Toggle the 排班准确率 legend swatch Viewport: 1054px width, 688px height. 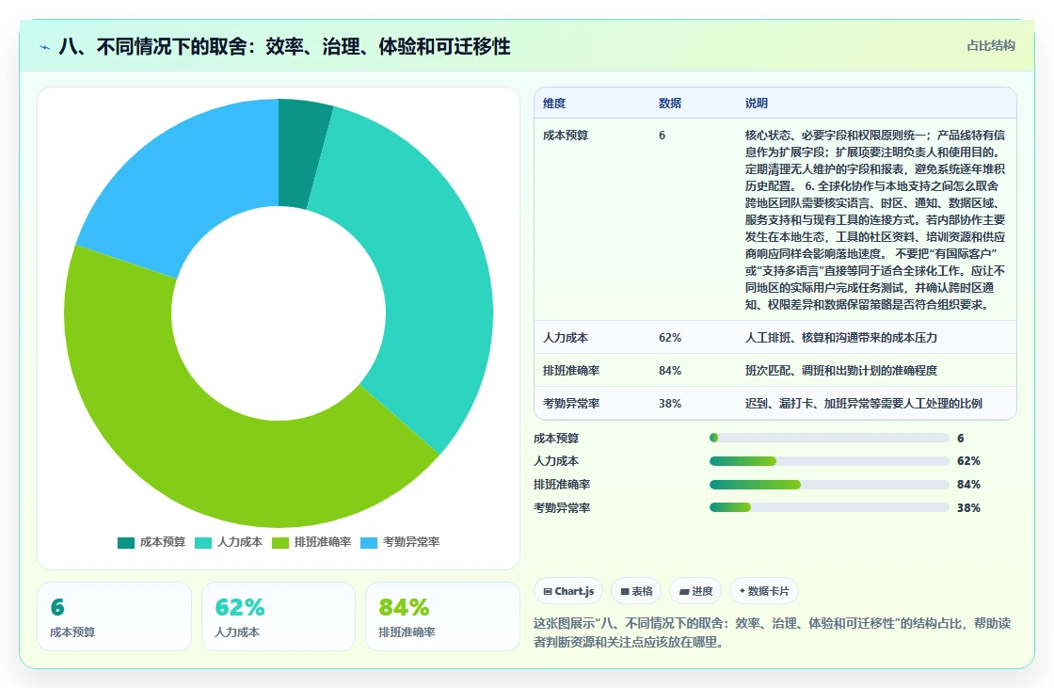280,543
